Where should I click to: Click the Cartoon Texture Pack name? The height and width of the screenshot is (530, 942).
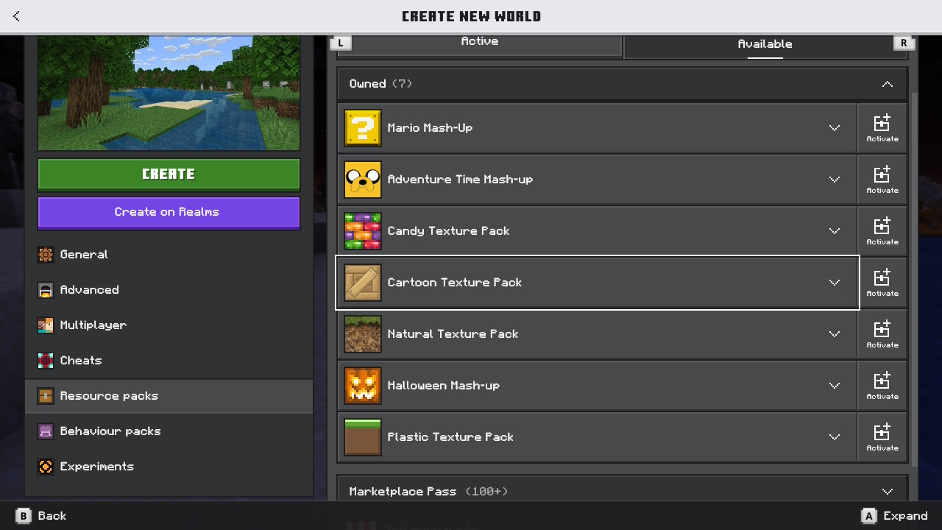coord(454,283)
